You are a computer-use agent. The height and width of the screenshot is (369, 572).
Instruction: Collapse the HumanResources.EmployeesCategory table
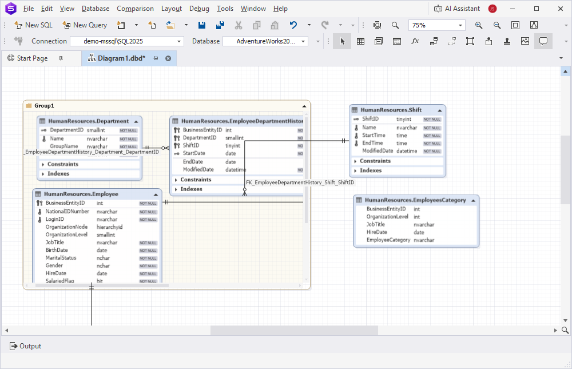[x=473, y=201]
